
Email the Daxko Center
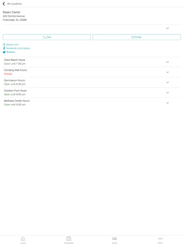[136, 37]
